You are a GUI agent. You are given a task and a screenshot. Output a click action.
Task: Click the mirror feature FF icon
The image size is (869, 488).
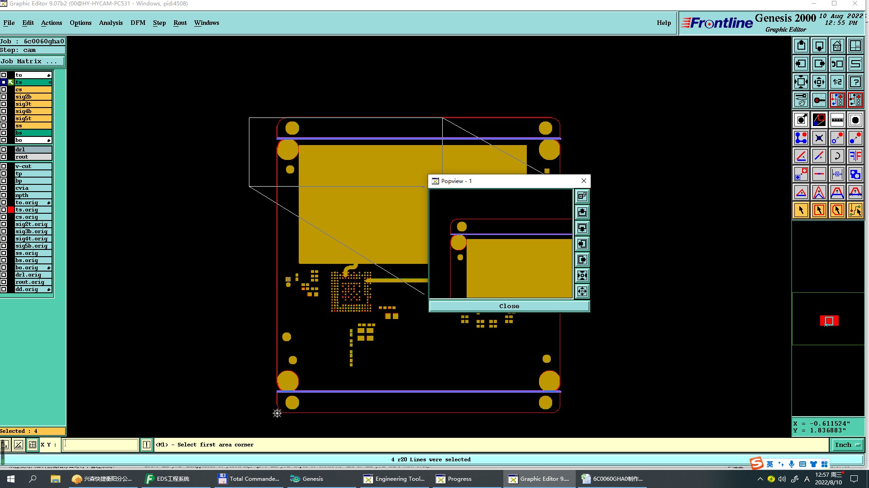pos(855,156)
